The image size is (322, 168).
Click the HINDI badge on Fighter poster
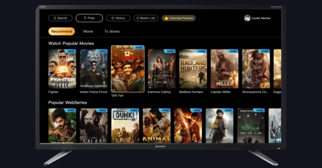click(71, 51)
